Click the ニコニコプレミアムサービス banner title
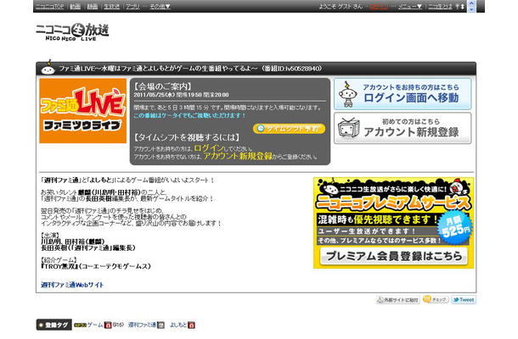518x339 pixels. pos(393,203)
